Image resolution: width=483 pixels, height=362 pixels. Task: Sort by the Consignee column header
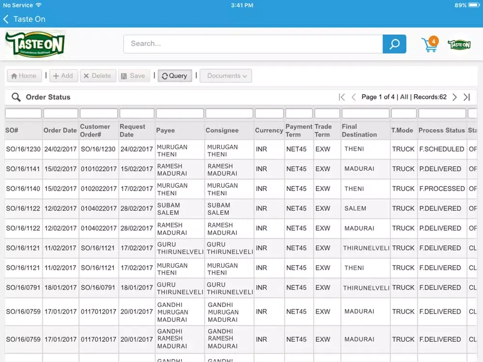[x=222, y=130]
